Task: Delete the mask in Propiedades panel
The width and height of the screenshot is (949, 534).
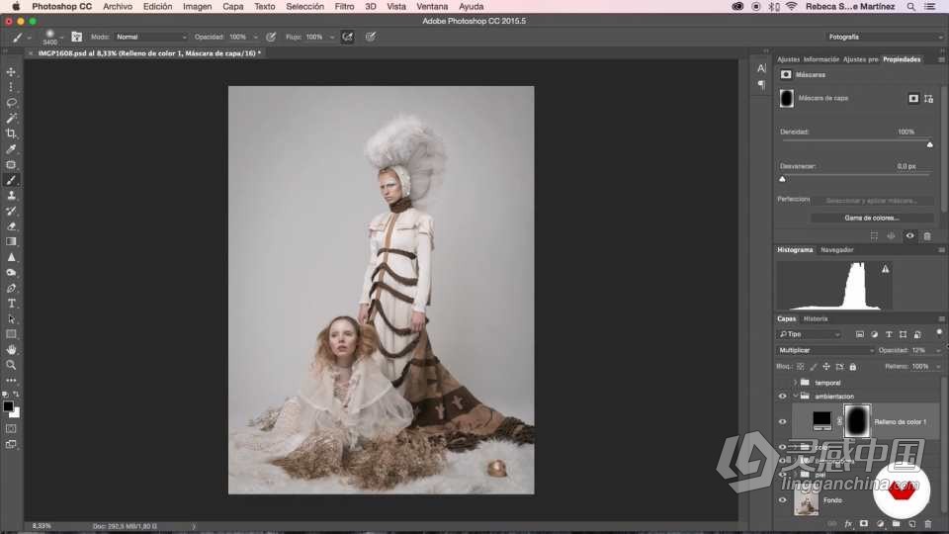Action: click(927, 236)
